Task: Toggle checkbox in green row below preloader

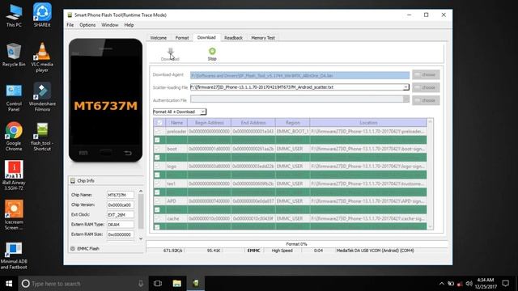Action: pos(157,140)
